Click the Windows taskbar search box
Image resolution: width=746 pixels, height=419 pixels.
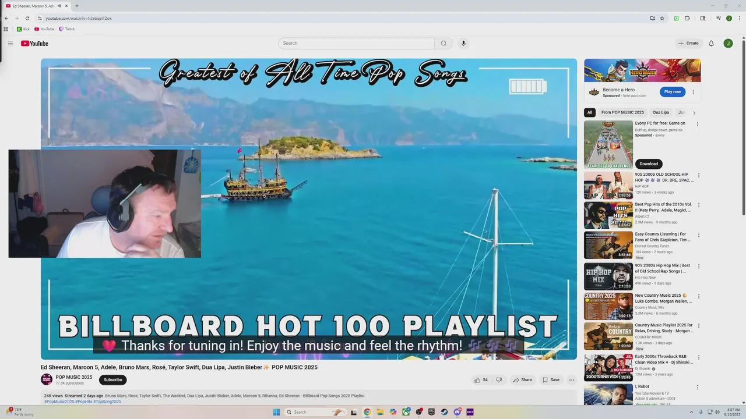click(x=315, y=412)
